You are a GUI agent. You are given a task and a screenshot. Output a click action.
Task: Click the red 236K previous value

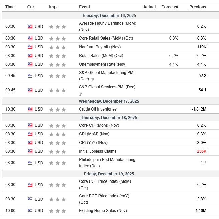201,151
